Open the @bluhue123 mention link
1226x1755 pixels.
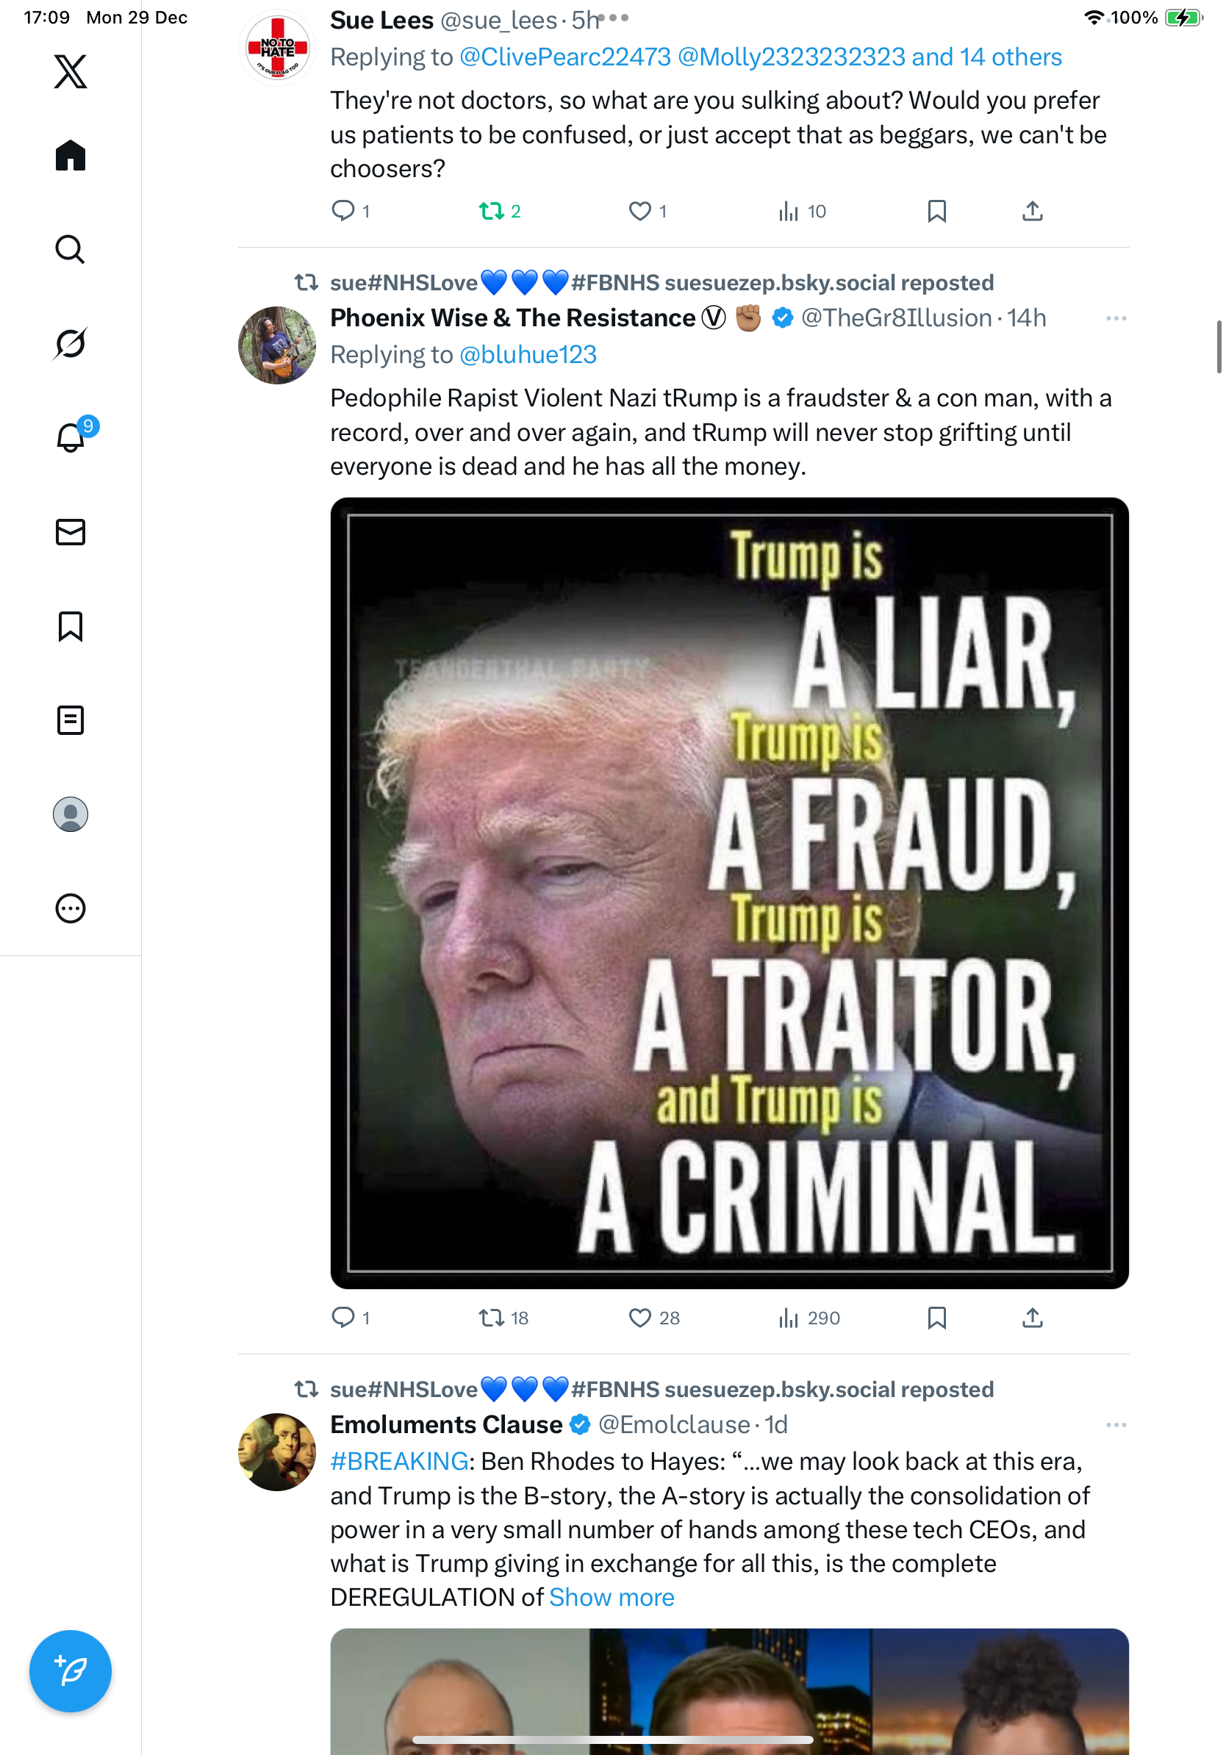tap(528, 355)
